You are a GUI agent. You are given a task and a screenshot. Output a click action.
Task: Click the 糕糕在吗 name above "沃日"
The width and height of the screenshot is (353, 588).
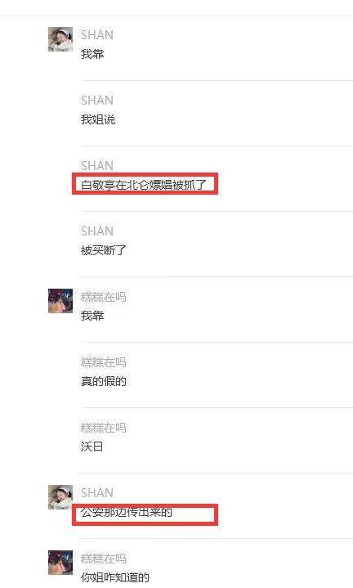point(104,428)
